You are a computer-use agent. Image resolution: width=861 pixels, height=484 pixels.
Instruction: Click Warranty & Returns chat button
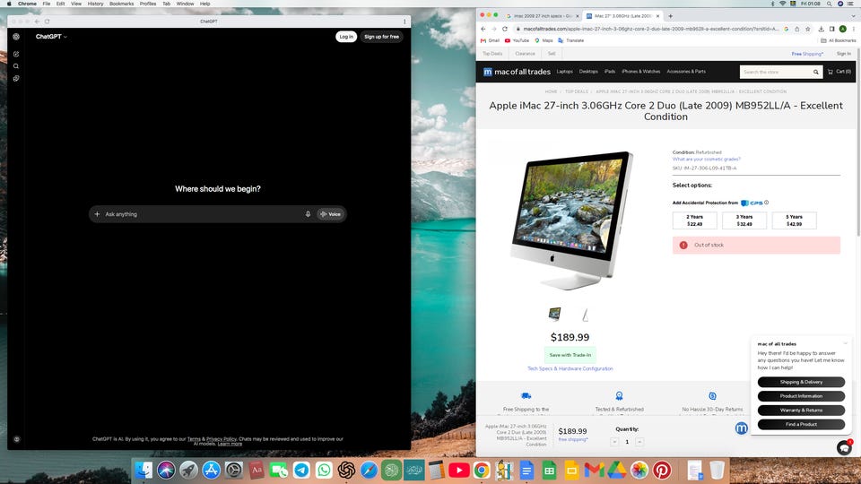tap(801, 410)
